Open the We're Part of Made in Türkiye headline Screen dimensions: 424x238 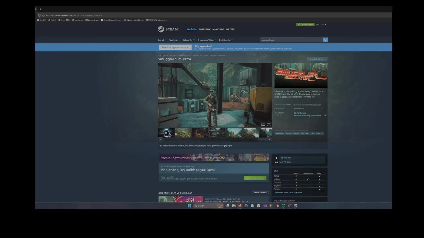pyautogui.click(x=227, y=201)
